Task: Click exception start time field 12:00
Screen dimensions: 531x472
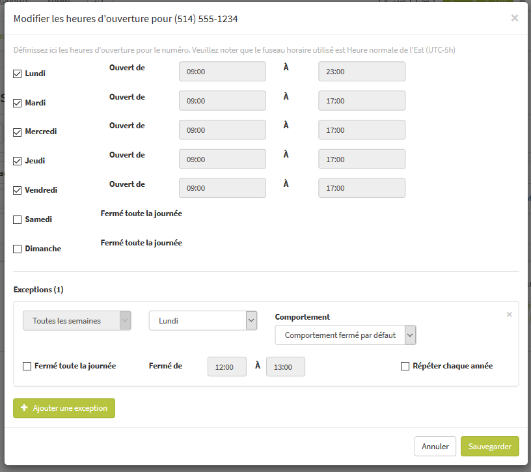Action: pos(227,367)
